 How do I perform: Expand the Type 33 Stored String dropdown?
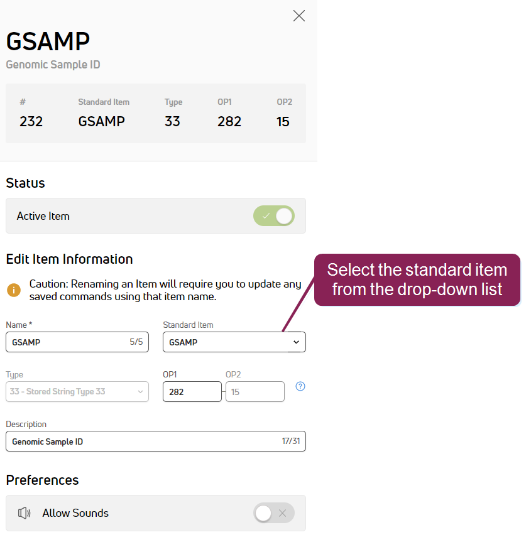(x=77, y=392)
